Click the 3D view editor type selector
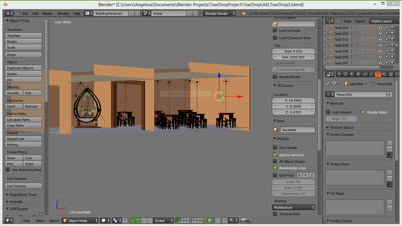The width and height of the screenshot is (402, 226). 9,220
